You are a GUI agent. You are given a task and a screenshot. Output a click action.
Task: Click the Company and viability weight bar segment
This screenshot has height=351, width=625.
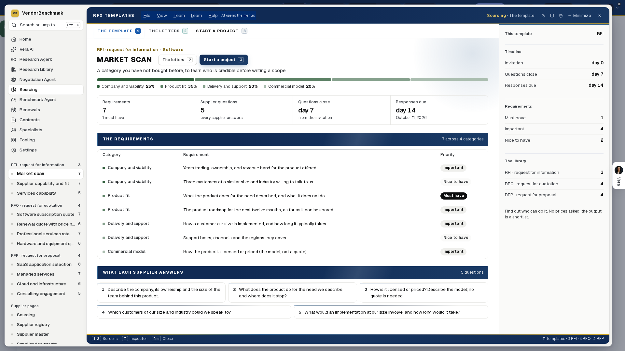(x=146, y=80)
